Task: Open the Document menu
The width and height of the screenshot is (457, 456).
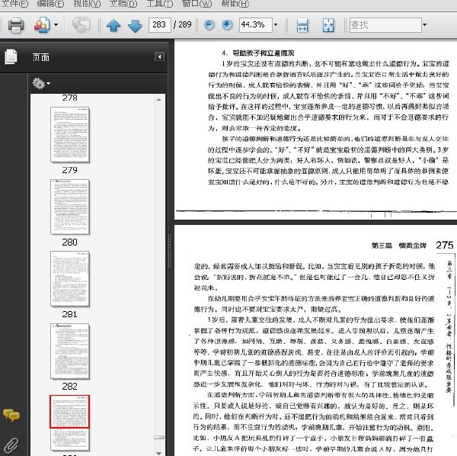Action: (x=123, y=4)
